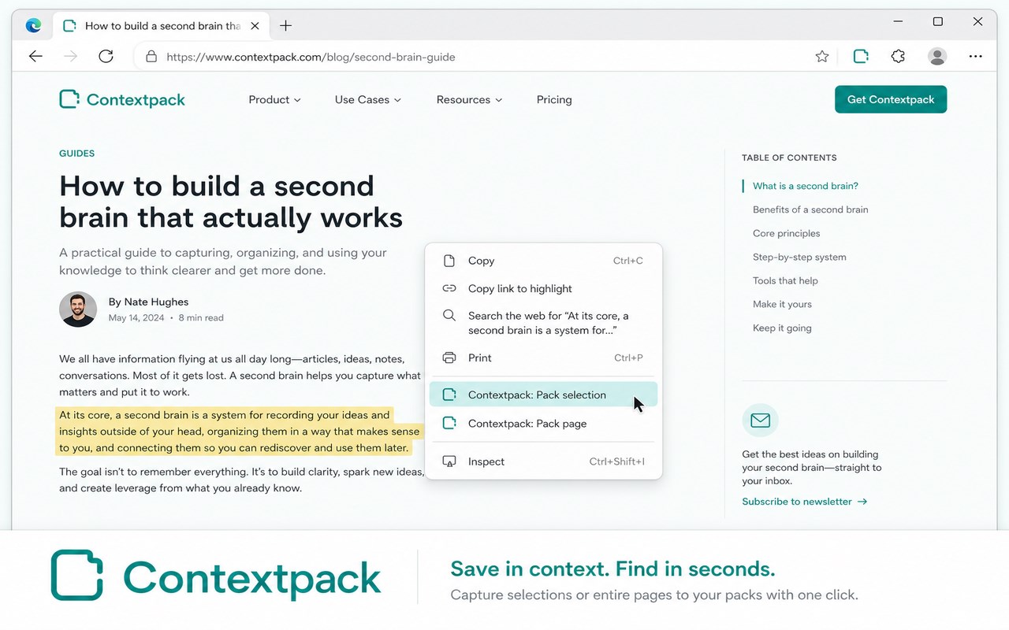Screen dimensions: 1009x630
Task: Reload the current page
Action: coord(106,57)
